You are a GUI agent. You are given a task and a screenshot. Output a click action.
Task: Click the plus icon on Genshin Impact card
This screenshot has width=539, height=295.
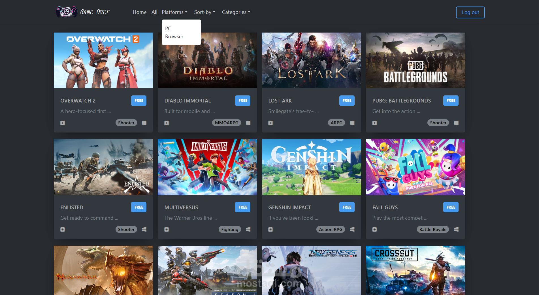point(270,230)
